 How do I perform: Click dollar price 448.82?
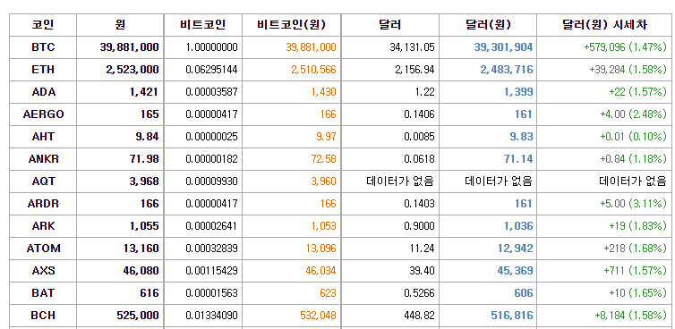tap(420, 316)
